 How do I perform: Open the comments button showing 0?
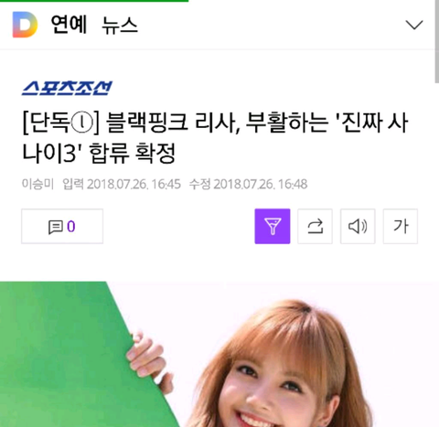[62, 227]
